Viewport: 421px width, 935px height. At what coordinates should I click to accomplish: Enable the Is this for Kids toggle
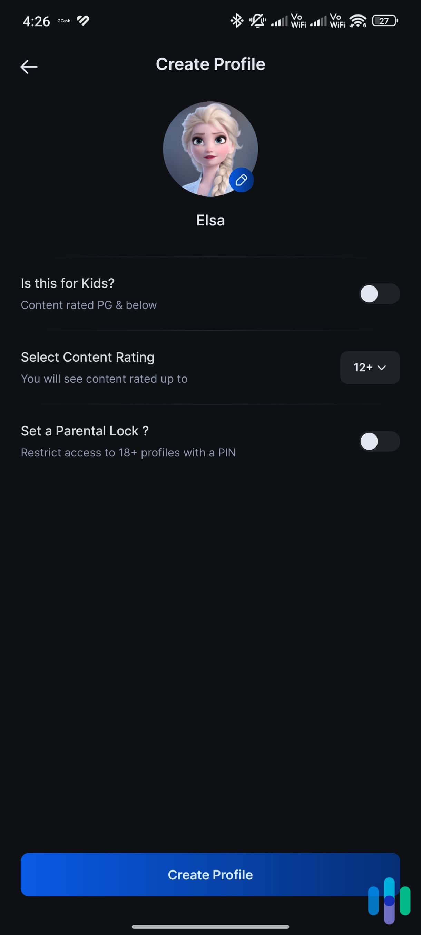[379, 294]
